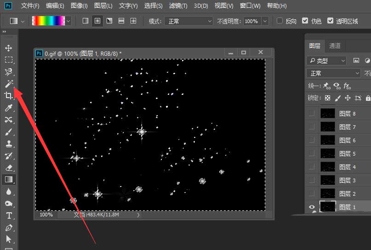
Task: Show 图层 2 visibility box
Action: pyautogui.click(x=312, y=194)
